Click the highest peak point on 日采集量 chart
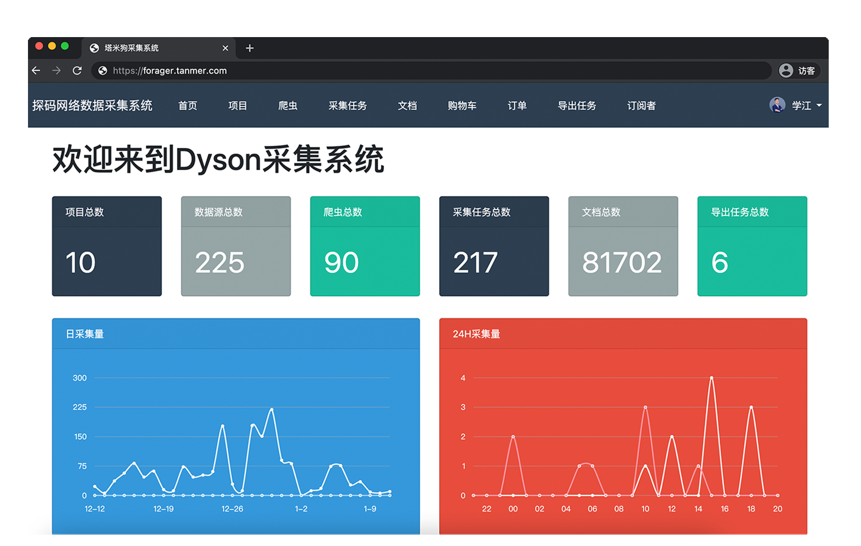 click(x=272, y=410)
